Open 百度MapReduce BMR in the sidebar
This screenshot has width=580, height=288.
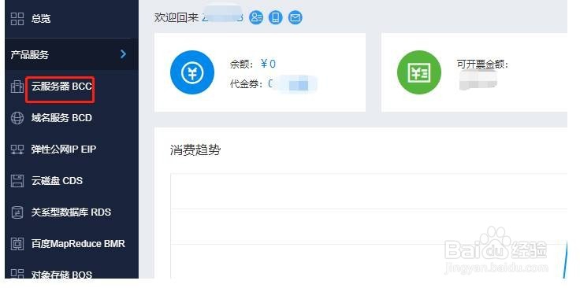pos(78,244)
